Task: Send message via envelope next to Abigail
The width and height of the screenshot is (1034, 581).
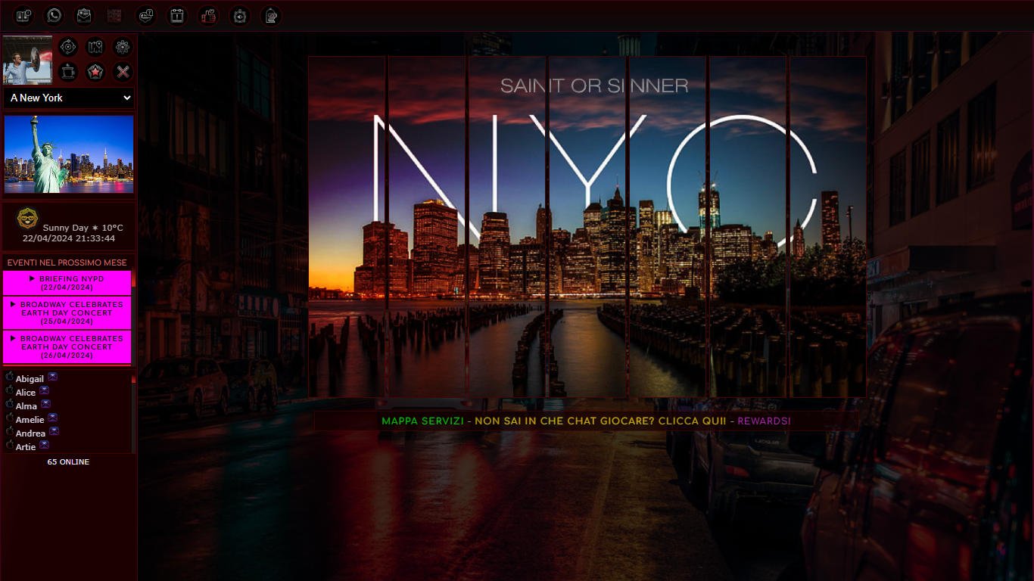Action: click(52, 377)
